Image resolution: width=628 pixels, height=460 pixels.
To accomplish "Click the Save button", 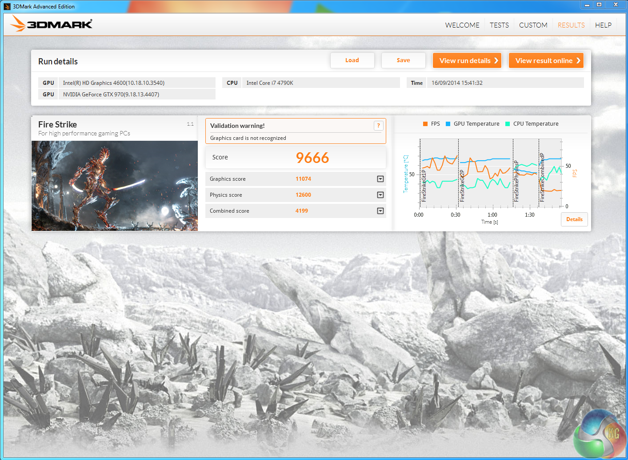I will [x=403, y=60].
